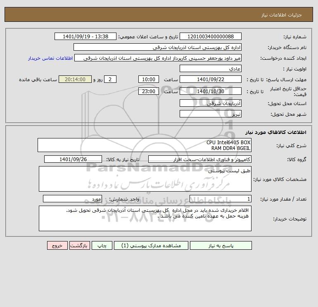
Task: Click response deadline date 1401/09/22
Action: [x=211, y=80]
